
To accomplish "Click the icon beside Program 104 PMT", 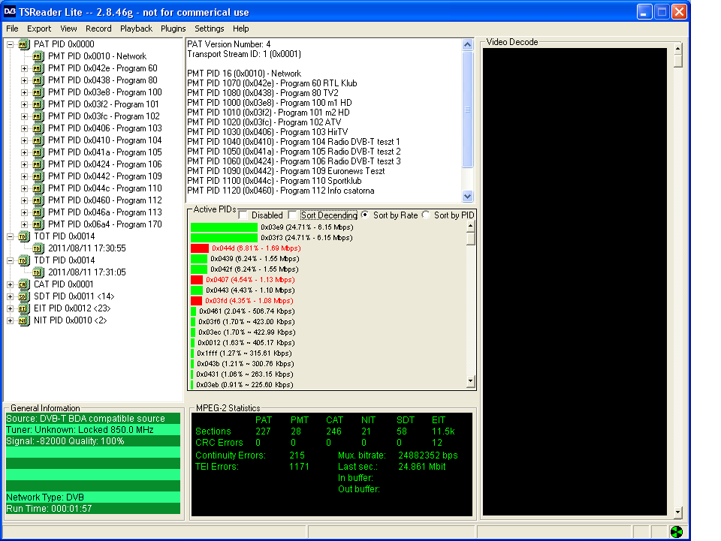I will (x=38, y=140).
